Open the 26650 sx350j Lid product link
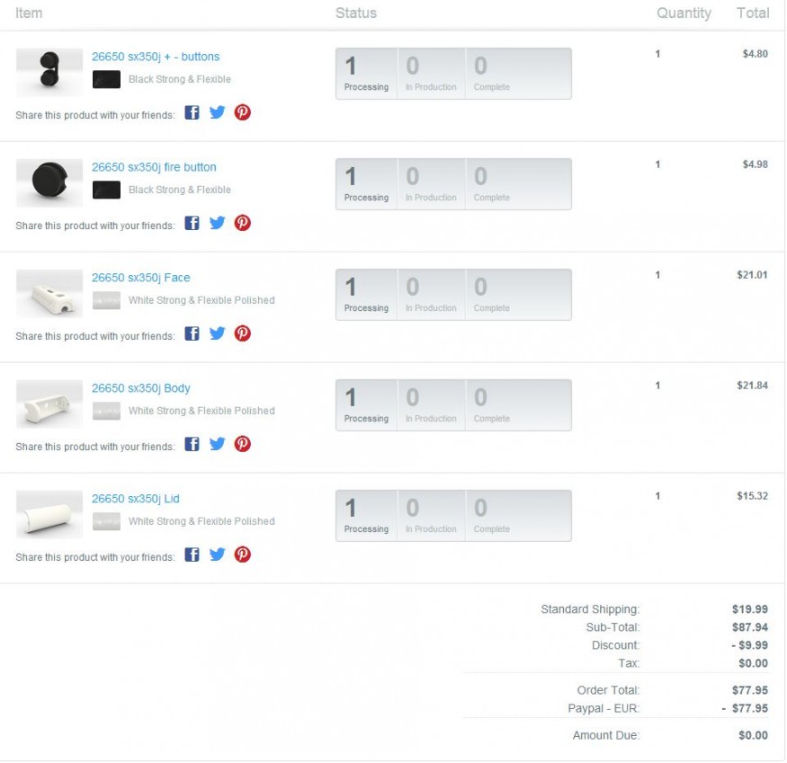The width and height of the screenshot is (787, 763). click(136, 499)
